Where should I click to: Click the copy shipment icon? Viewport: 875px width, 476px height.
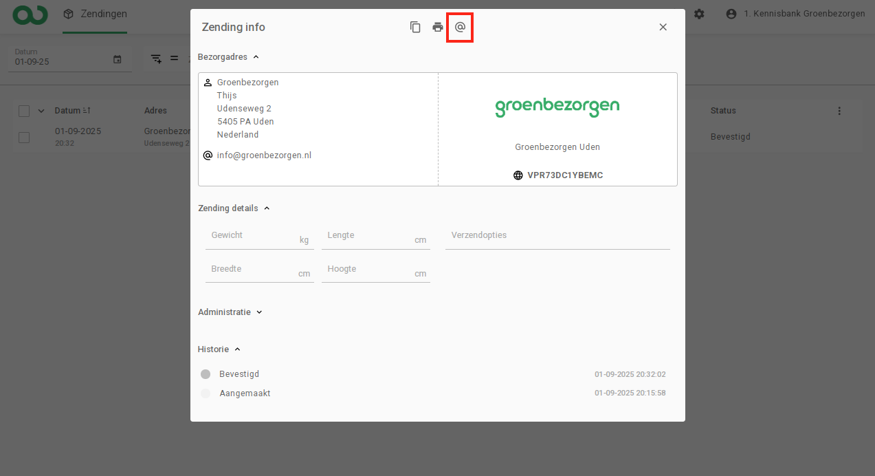(x=415, y=28)
